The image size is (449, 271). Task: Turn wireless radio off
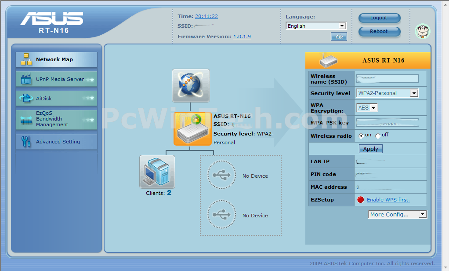[x=378, y=135]
